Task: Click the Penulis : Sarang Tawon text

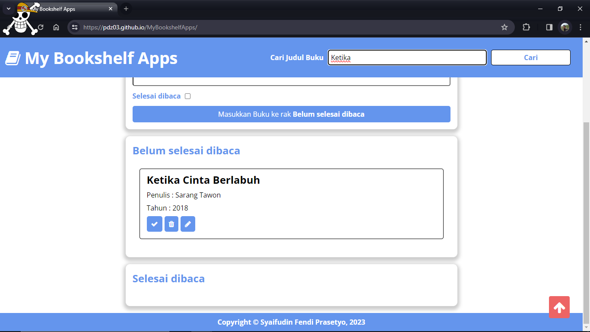Action: pos(184,195)
